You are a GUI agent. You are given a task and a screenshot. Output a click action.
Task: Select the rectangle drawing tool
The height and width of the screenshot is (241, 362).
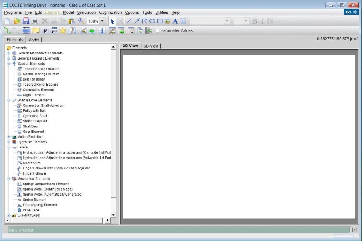[160, 21]
